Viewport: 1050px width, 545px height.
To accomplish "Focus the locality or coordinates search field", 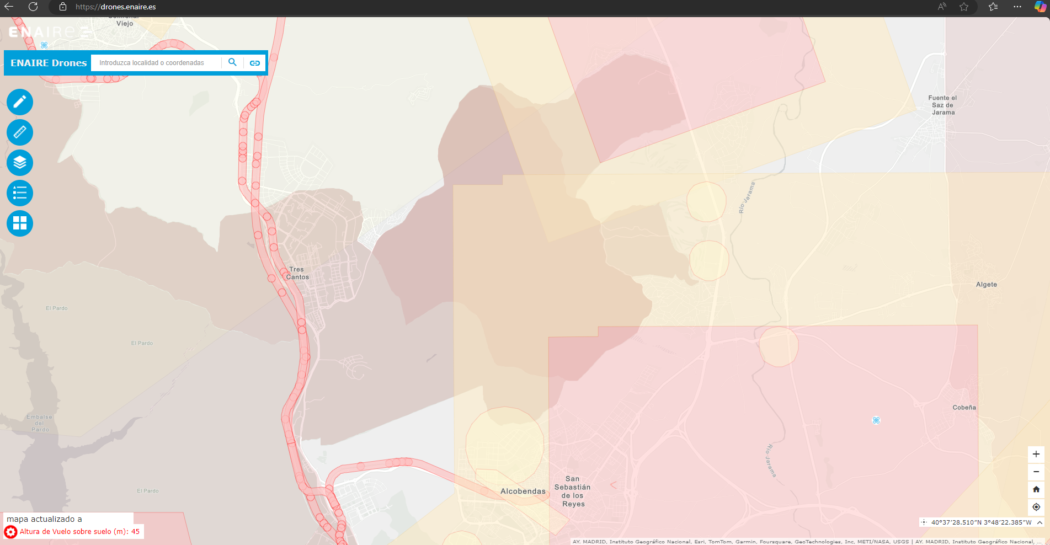I will [x=157, y=63].
